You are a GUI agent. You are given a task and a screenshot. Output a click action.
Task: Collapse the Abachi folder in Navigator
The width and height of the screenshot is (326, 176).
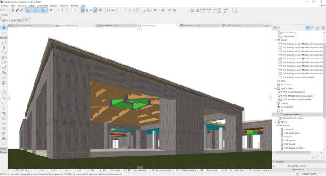pos(276,122)
